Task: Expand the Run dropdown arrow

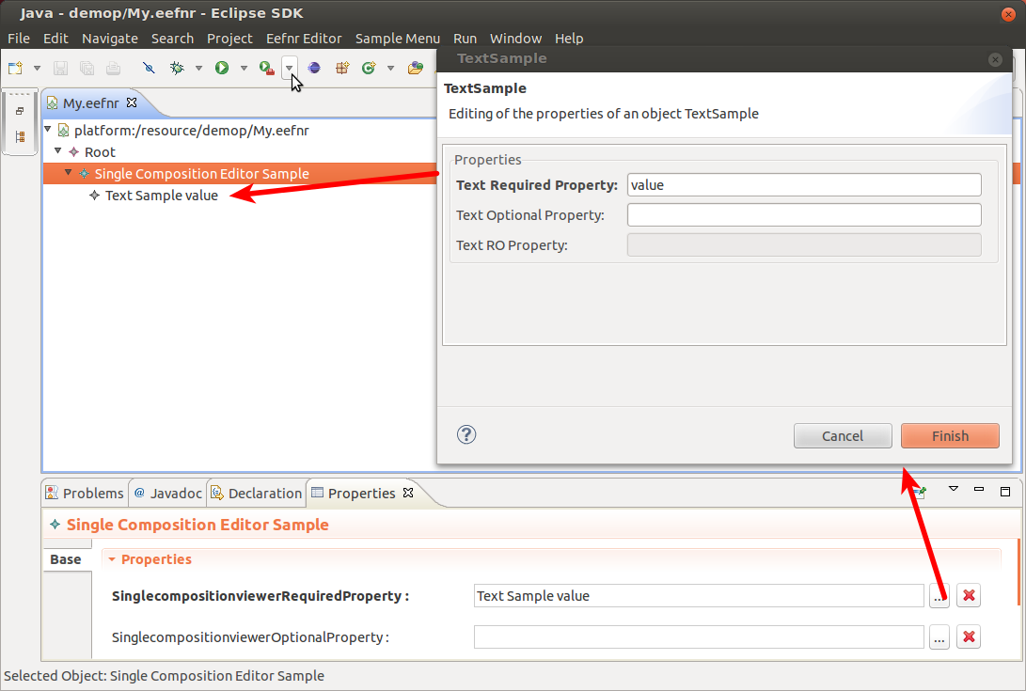Action: (x=244, y=68)
